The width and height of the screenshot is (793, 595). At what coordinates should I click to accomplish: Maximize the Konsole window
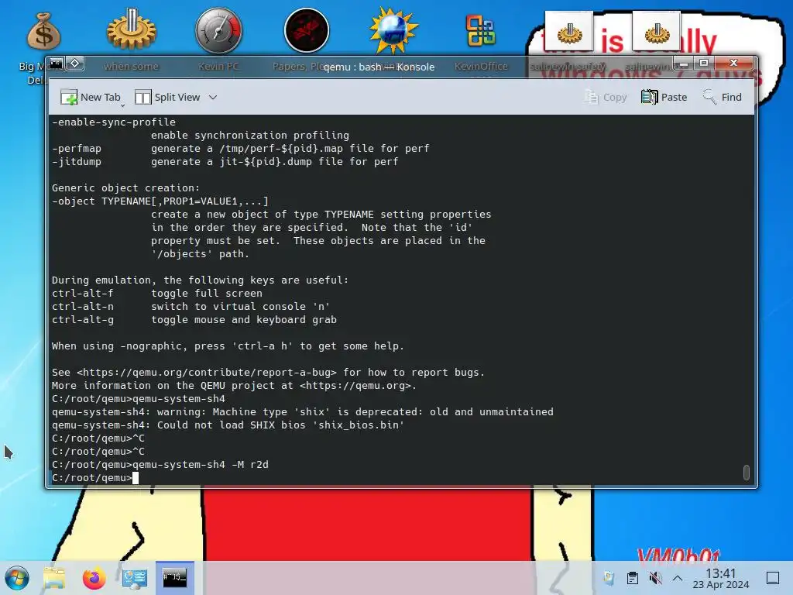tap(704, 64)
